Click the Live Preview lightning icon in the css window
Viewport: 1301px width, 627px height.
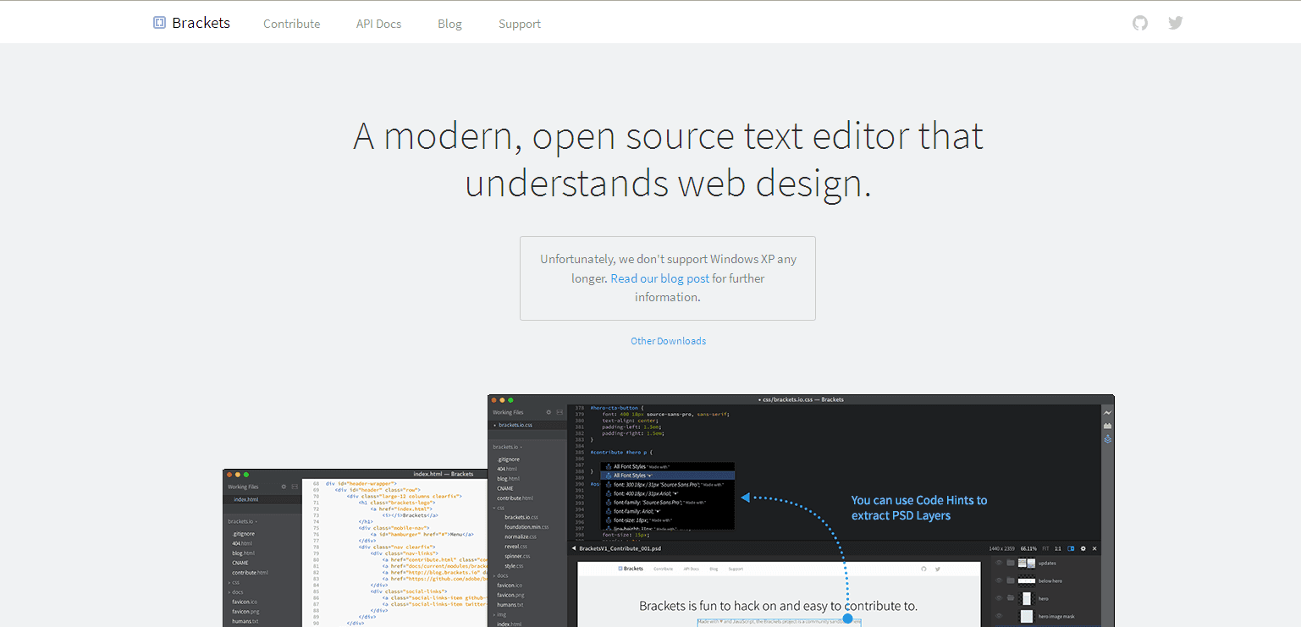[x=1107, y=412]
